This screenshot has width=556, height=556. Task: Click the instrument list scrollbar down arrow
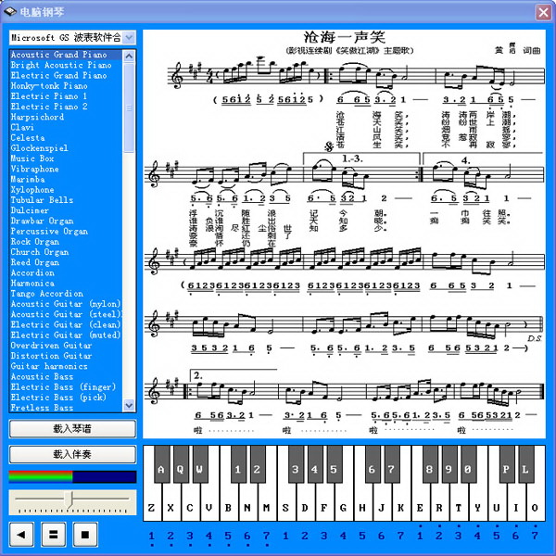pyautogui.click(x=130, y=406)
